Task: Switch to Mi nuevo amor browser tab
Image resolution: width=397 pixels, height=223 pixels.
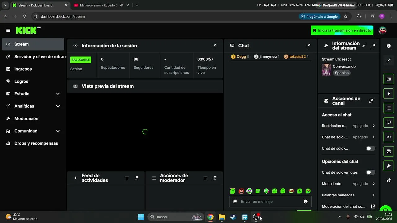Action: click(99, 5)
